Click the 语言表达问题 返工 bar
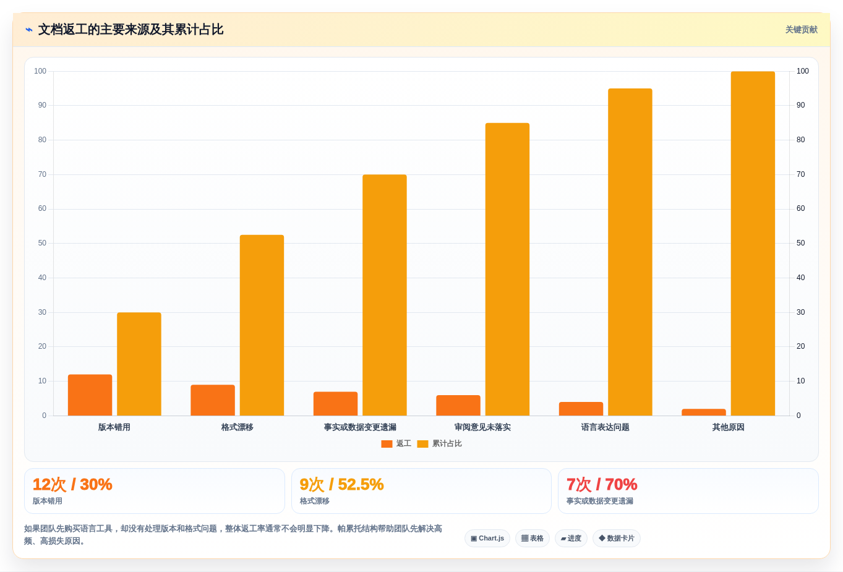The image size is (843, 572). click(x=581, y=409)
